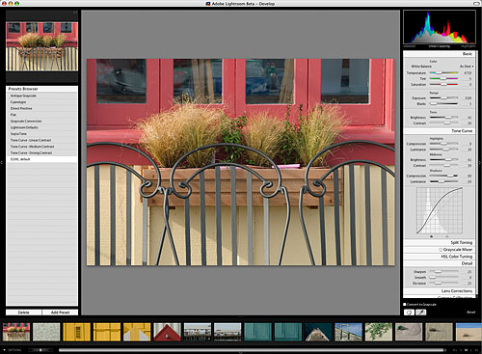Screen dimensions: 482x354
Task: Click the histogram display
Action: click(x=440, y=27)
